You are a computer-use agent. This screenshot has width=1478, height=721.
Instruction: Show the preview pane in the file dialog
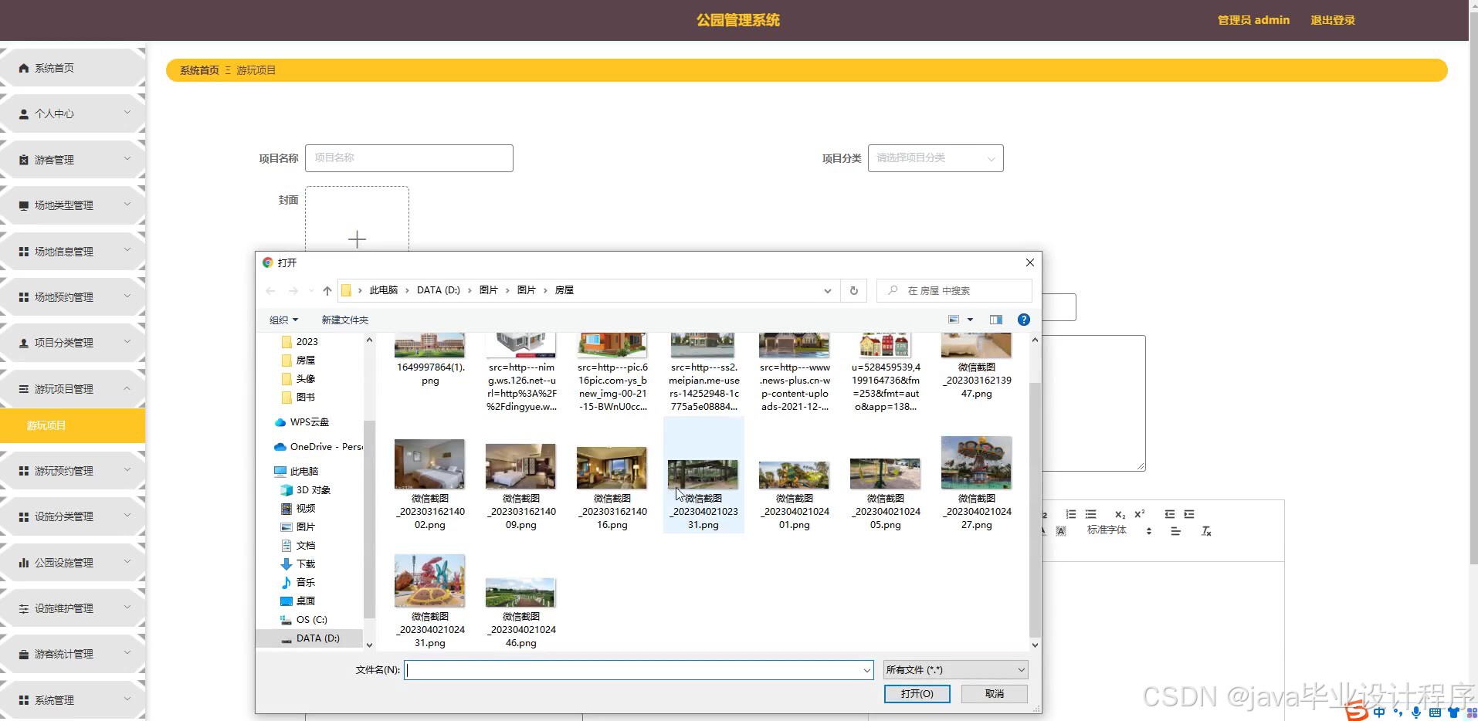996,320
